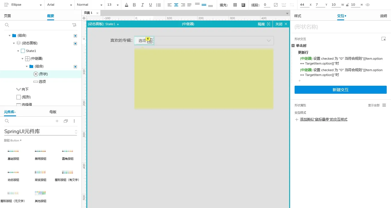Toggle the nested (组合) blue square indicator
Viewport: 391px width, 208px height.
(x=75, y=67)
